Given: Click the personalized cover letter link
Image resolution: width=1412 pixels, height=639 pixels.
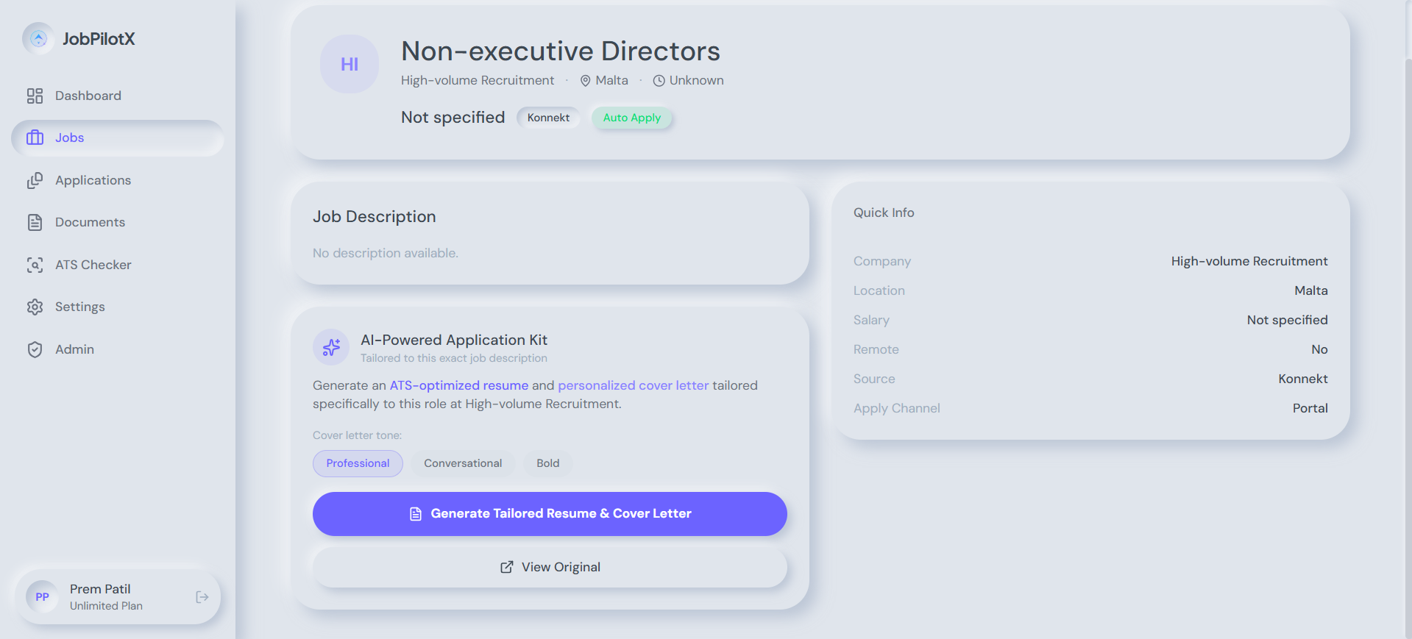Looking at the screenshot, I should point(633,385).
